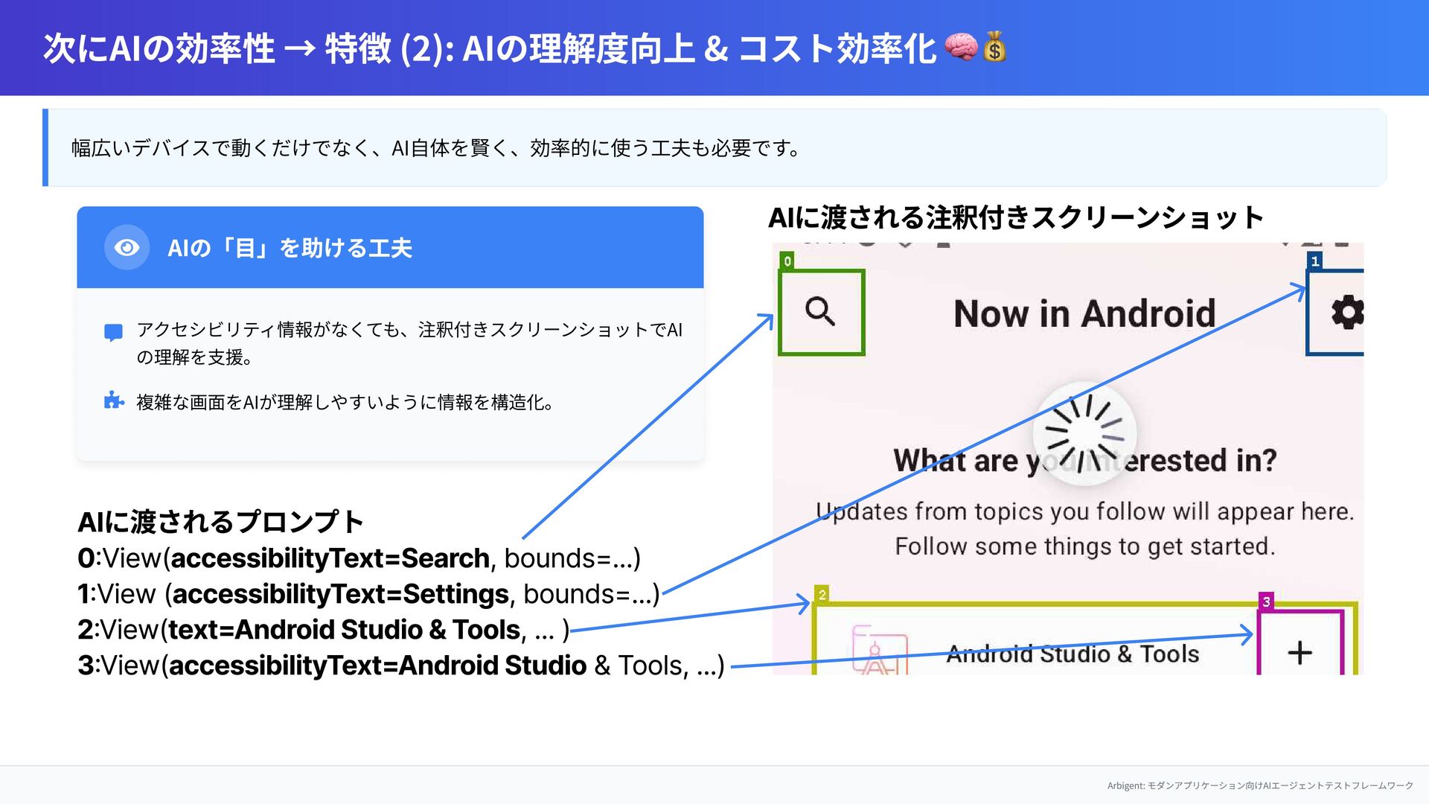Click the Now in Android heading
The image size is (1429, 804).
1084,313
